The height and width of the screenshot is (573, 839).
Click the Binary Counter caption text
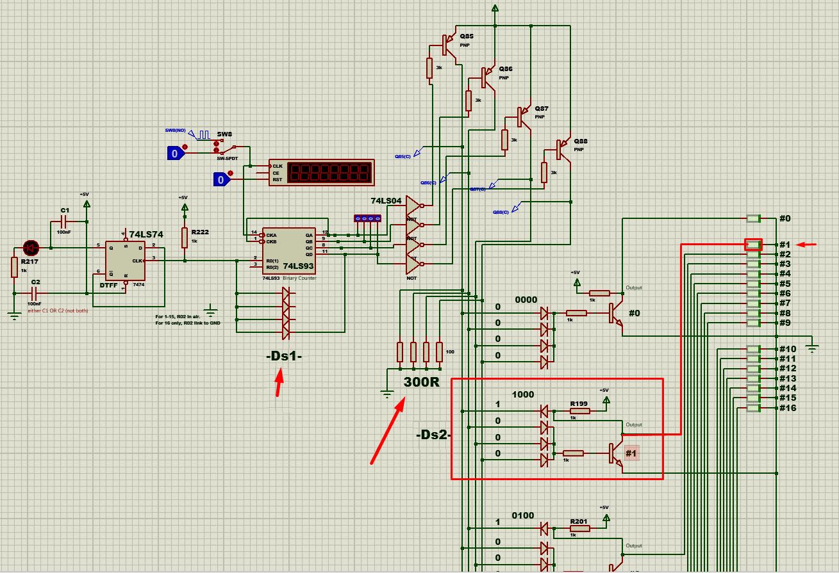(299, 278)
